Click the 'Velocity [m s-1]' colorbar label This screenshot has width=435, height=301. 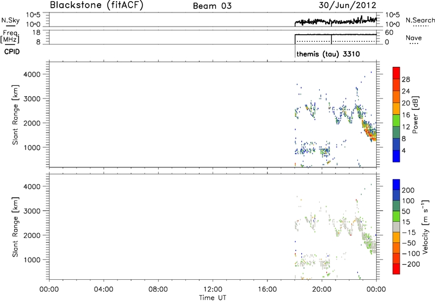[x=425, y=227]
